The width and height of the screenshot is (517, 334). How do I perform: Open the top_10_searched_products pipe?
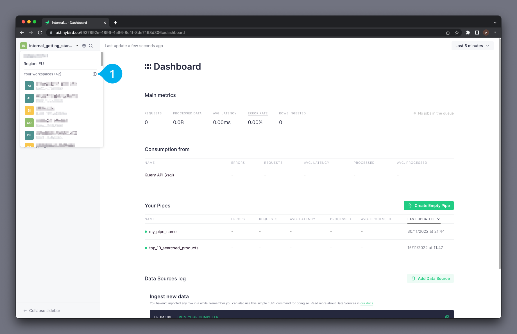coord(174,248)
